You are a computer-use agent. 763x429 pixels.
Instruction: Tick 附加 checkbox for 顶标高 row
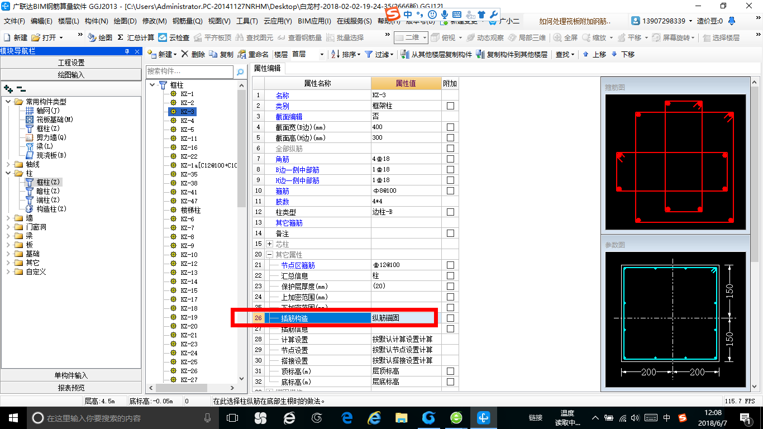pyautogui.click(x=450, y=371)
